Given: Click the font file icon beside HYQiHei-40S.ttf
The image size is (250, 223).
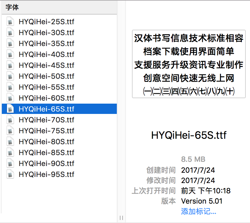Looking at the screenshot, I should point(10,54).
